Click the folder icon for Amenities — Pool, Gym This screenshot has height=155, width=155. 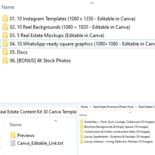pos(82,122)
